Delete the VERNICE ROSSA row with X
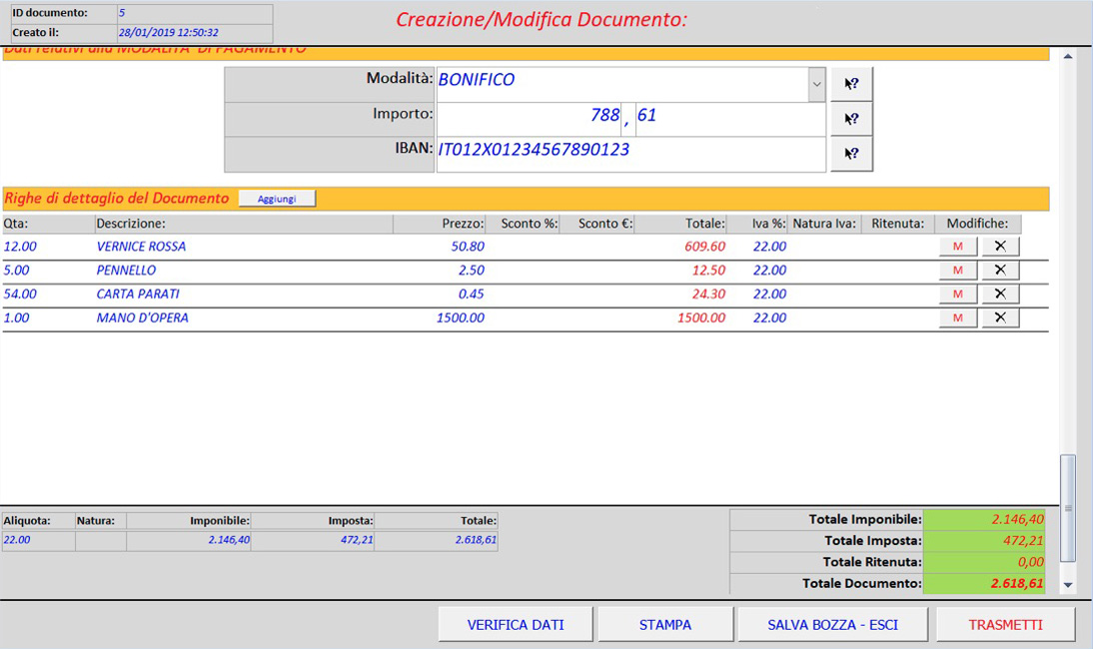Viewport: 1093px width, 649px height. 1000,246
